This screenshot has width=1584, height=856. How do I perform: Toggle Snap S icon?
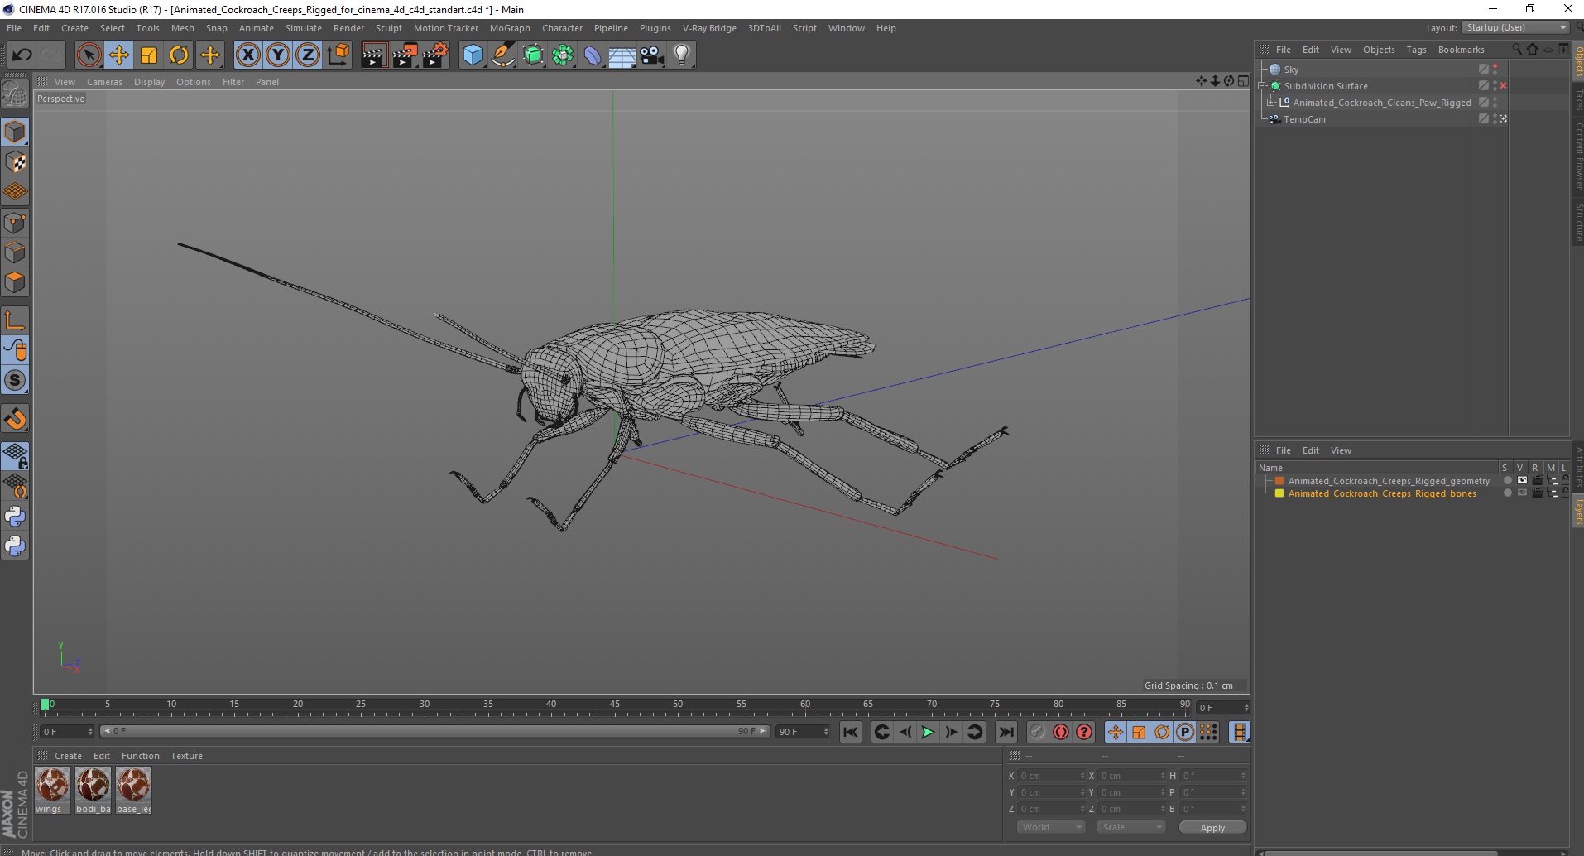[x=15, y=380]
